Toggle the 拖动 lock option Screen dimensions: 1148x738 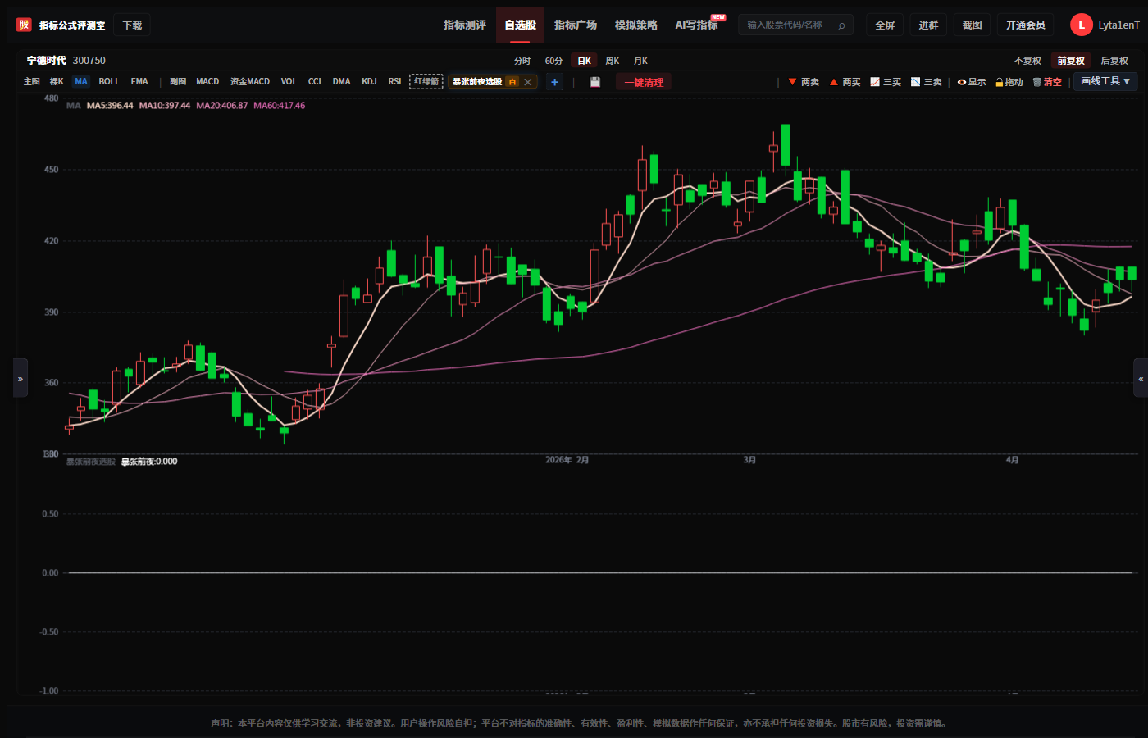[1009, 82]
